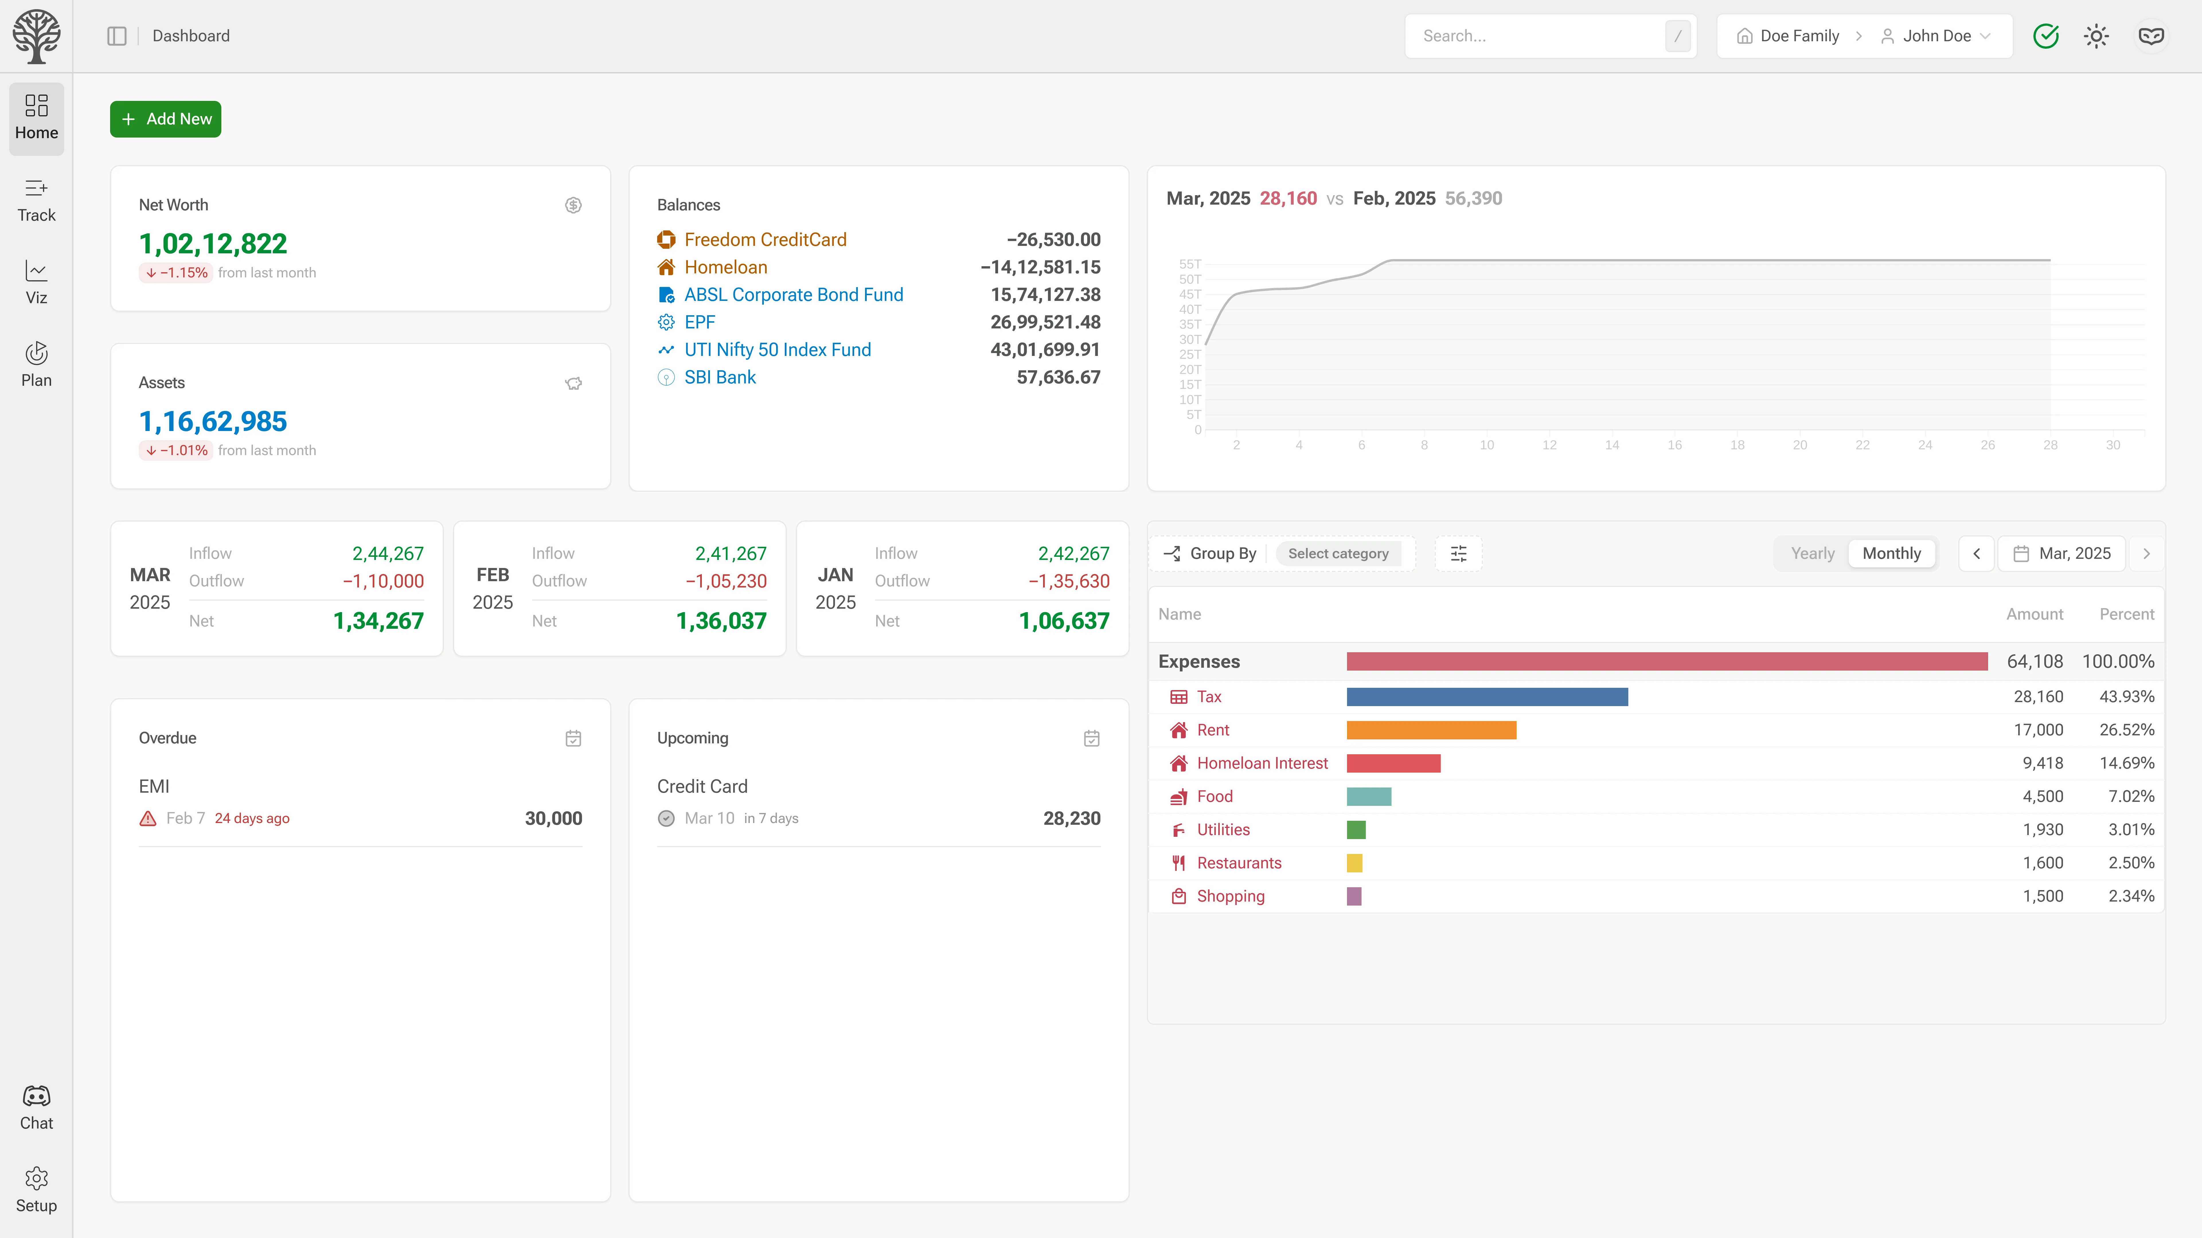Image resolution: width=2202 pixels, height=1238 pixels.
Task: Toggle the sidebar panel collapse button
Action: (117, 36)
